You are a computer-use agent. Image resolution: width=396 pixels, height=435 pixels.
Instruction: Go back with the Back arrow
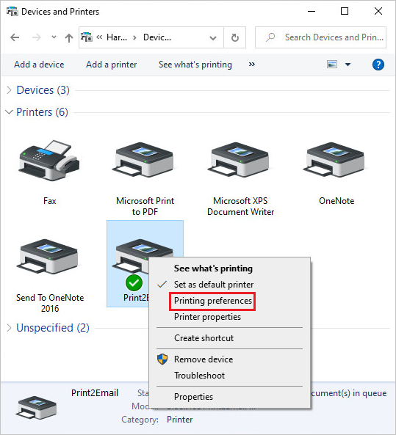[x=15, y=37]
